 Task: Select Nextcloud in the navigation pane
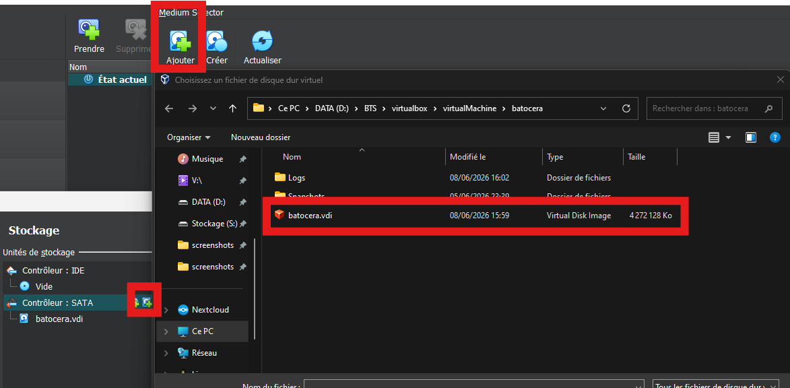click(x=209, y=310)
